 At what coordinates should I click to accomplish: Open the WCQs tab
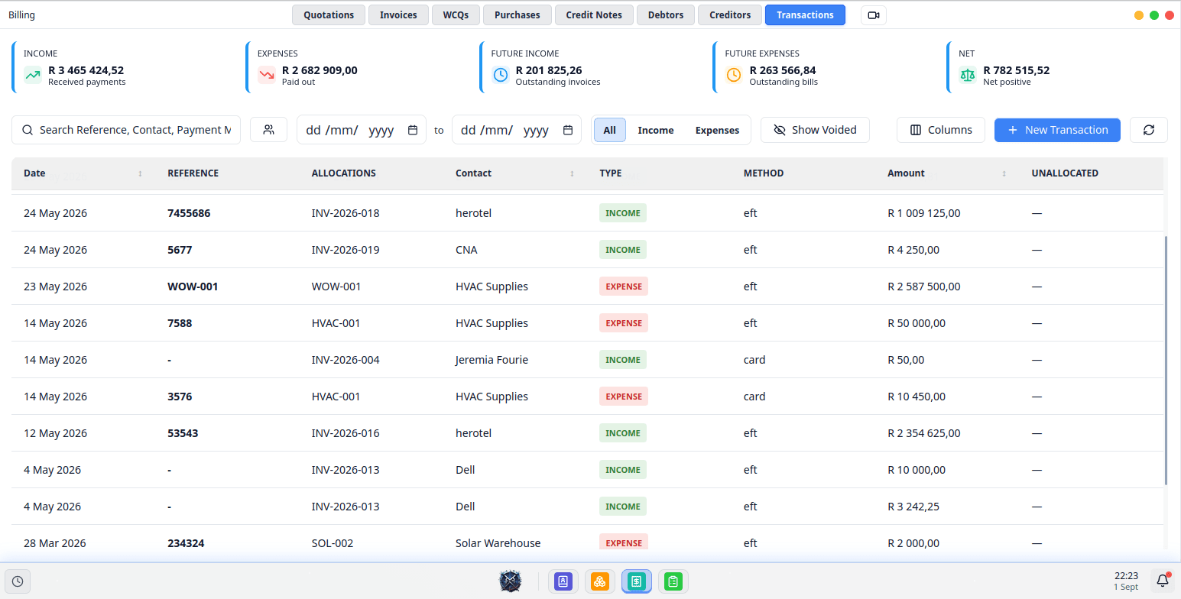(x=456, y=15)
